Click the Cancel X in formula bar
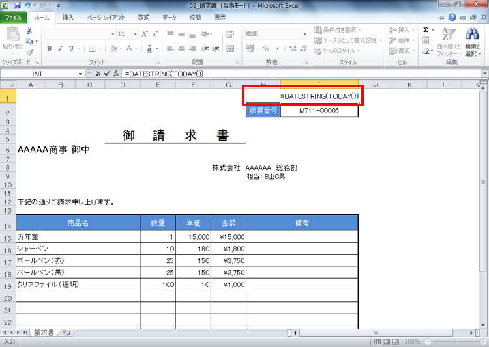 pos(98,74)
